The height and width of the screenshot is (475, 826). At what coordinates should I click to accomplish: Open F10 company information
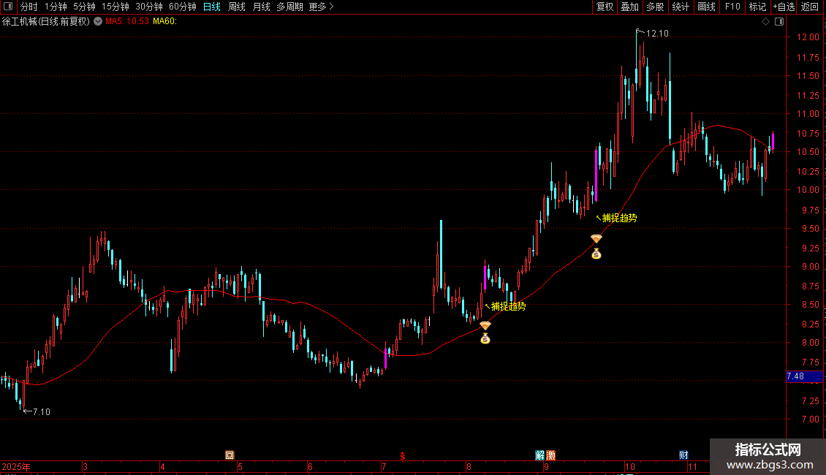[732, 7]
